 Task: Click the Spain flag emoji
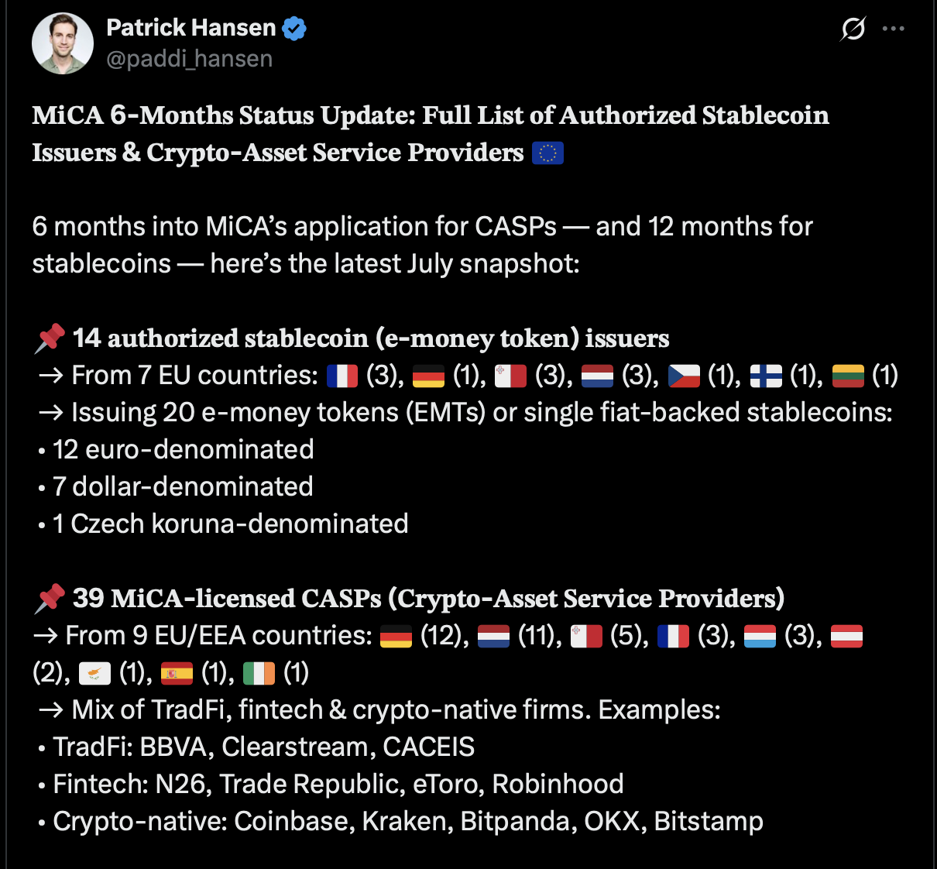pos(177,673)
